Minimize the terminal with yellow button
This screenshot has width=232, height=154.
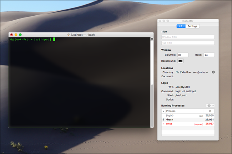(x=16, y=35)
